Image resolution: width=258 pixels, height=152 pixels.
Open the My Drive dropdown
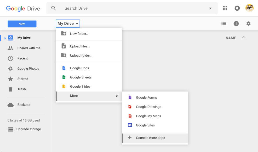pos(68,23)
